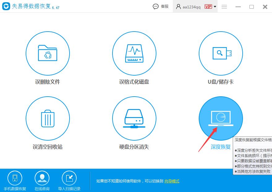Click the user avatar icon beside aa1234qq
272x192 pixels.
(x=178, y=7)
